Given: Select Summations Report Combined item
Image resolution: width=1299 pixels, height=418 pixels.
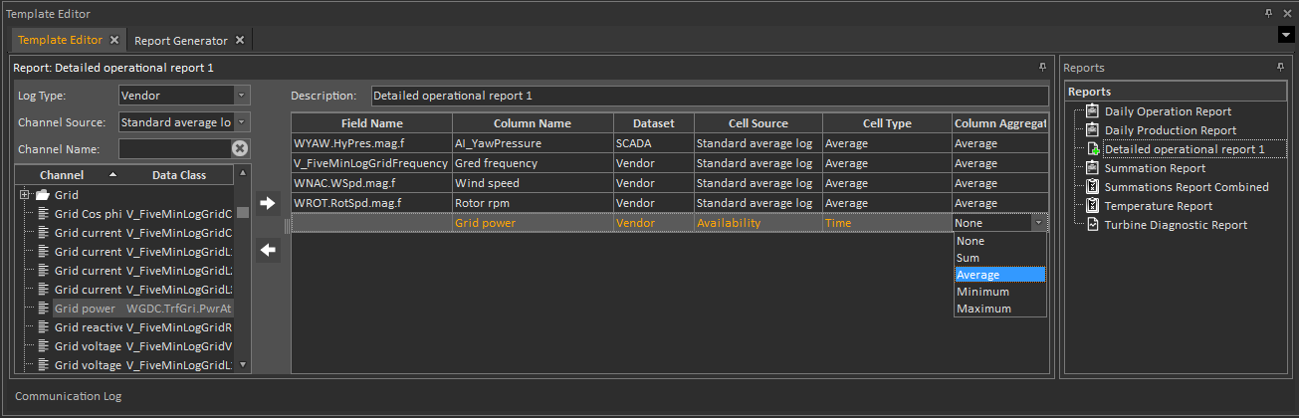Looking at the screenshot, I should tap(1186, 187).
